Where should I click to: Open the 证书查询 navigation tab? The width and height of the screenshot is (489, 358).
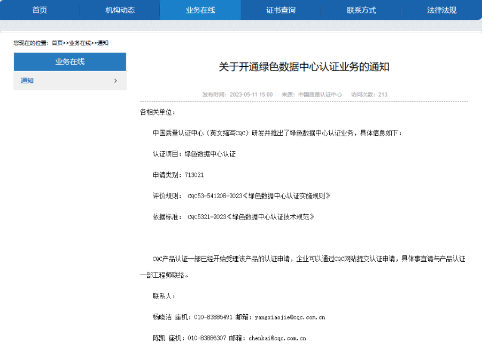[x=281, y=10]
